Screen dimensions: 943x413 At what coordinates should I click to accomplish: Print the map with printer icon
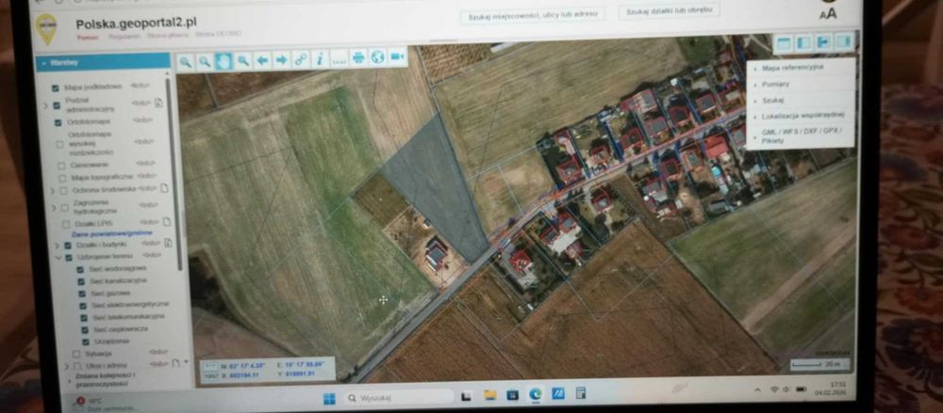click(358, 57)
